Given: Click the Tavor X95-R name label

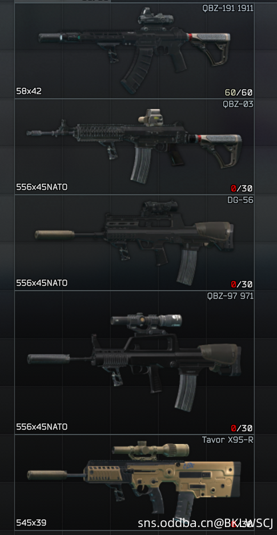Looking at the screenshot, I should point(228,440).
